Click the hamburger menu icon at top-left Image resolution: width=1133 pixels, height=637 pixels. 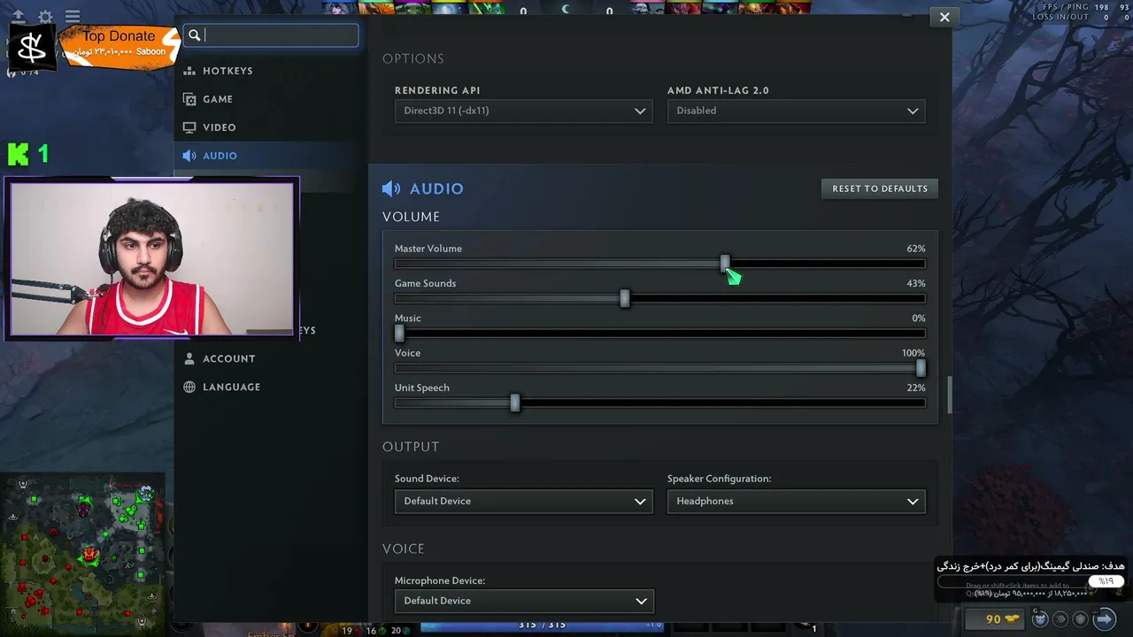coord(73,17)
